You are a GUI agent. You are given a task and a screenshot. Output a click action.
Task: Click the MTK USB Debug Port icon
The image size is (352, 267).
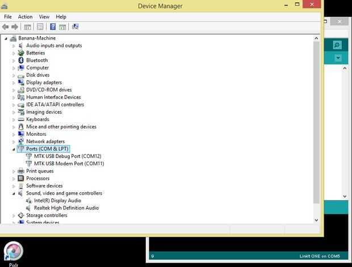tap(29, 156)
